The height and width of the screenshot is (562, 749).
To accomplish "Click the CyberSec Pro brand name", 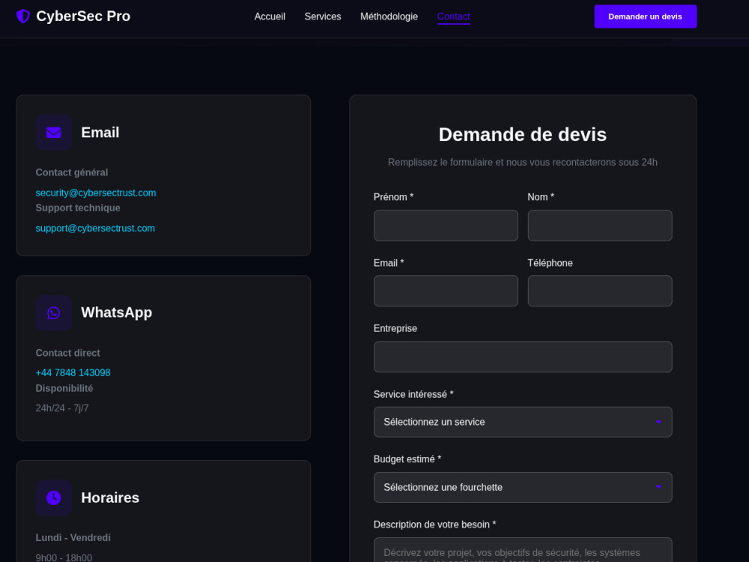I will pyautogui.click(x=83, y=16).
